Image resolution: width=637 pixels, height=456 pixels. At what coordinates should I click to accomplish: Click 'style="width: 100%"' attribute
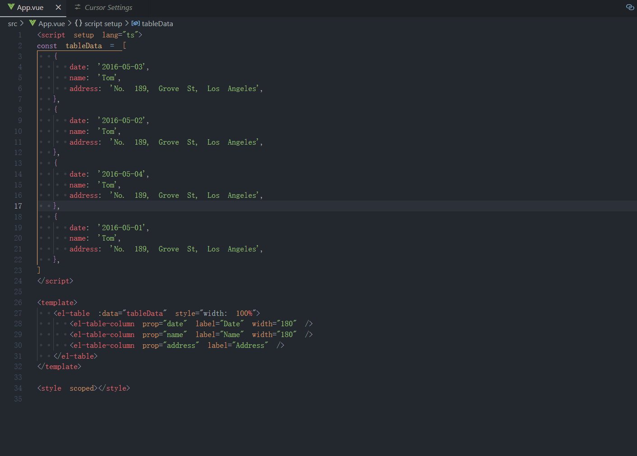coord(216,313)
